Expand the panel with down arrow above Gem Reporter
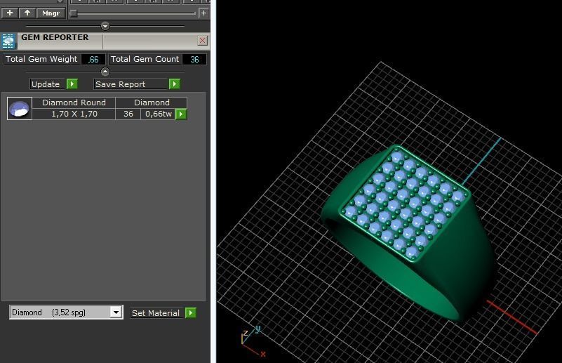 coord(105,26)
